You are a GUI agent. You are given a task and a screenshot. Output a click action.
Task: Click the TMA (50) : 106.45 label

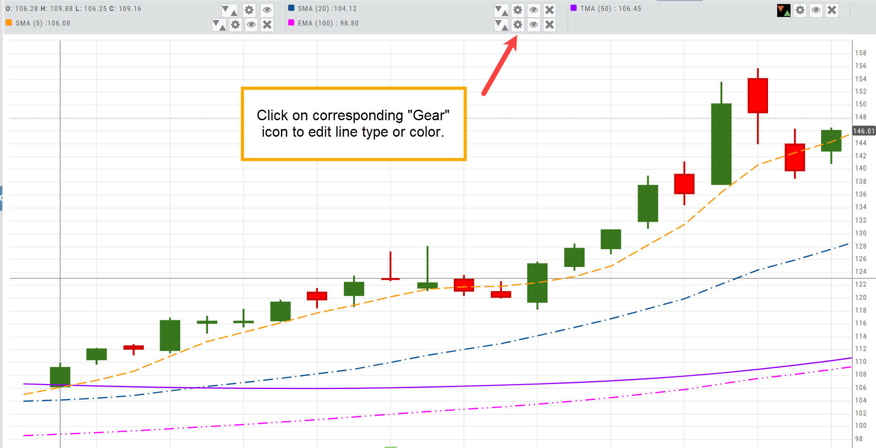click(x=611, y=9)
